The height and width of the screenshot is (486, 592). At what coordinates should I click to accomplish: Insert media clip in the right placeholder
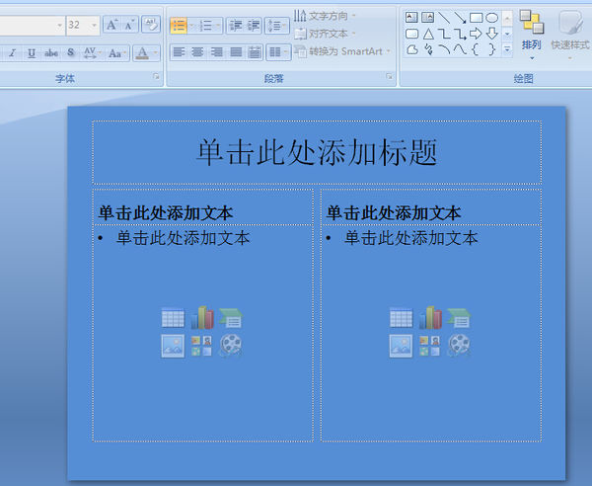[459, 346]
